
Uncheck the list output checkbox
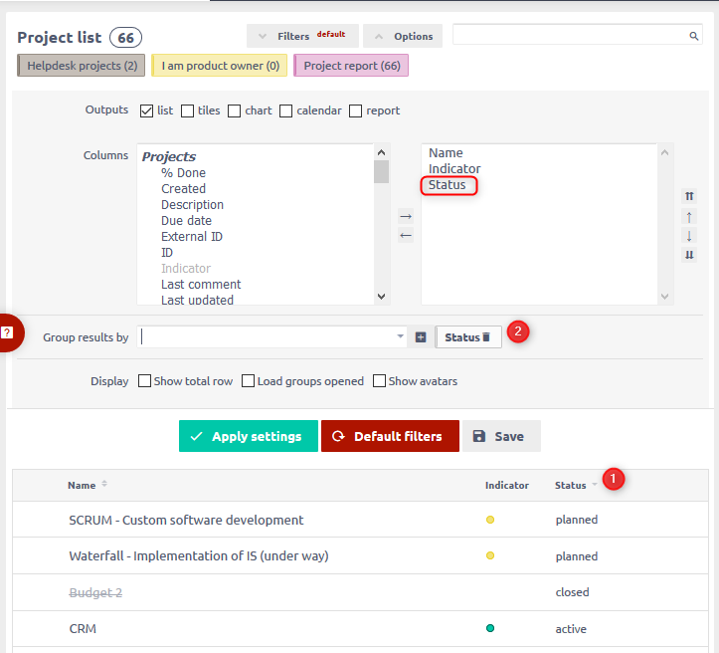(146, 110)
